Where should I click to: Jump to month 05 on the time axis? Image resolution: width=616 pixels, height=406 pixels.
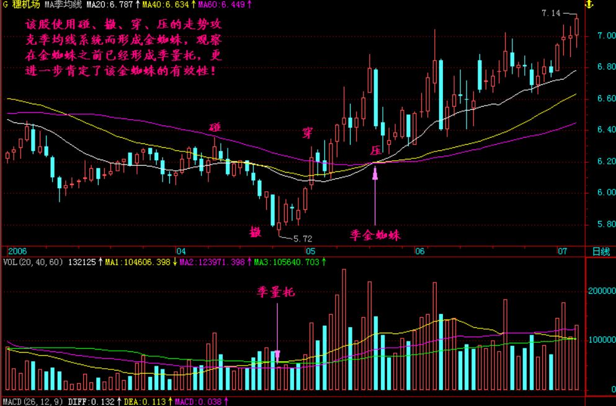coord(311,251)
